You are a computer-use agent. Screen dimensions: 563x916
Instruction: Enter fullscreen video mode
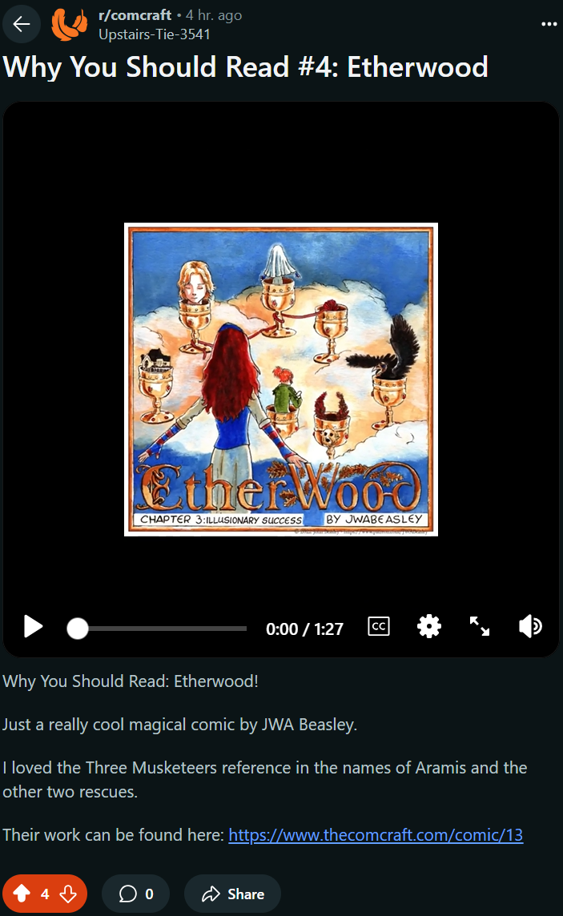[x=480, y=626]
